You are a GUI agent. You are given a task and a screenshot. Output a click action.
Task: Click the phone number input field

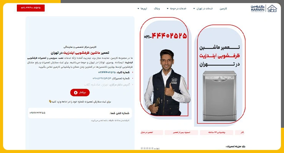click(80, 113)
